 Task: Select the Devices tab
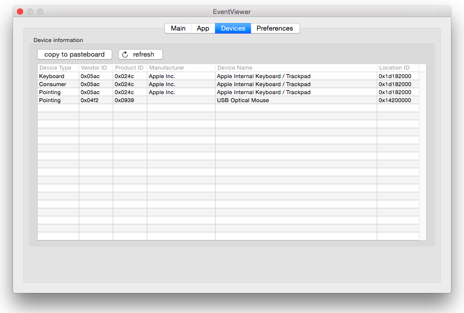(233, 29)
